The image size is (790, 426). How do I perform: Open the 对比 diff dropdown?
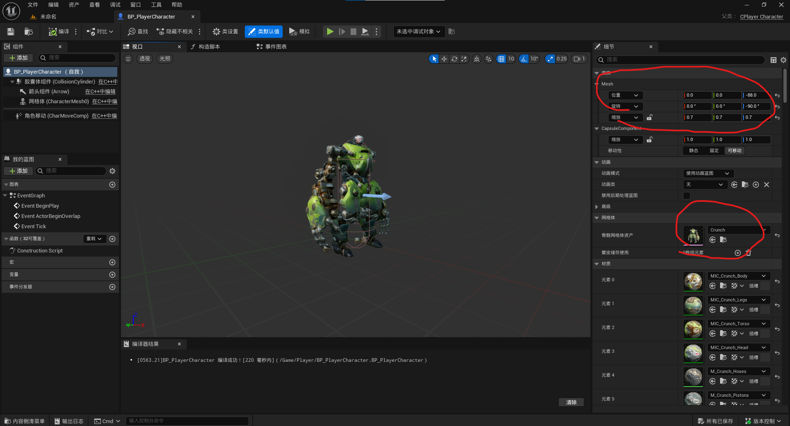100,32
